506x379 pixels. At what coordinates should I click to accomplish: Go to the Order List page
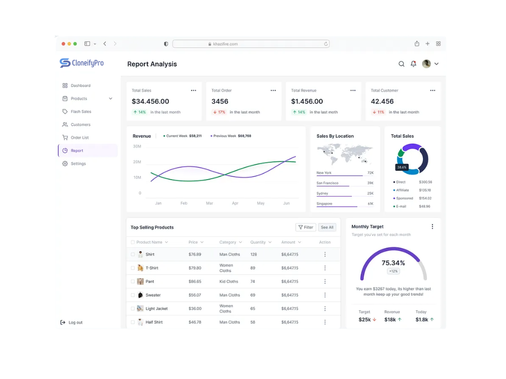coord(79,137)
